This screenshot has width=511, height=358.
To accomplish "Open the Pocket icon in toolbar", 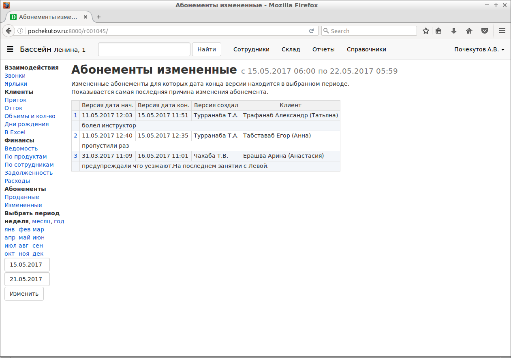I will (484, 31).
